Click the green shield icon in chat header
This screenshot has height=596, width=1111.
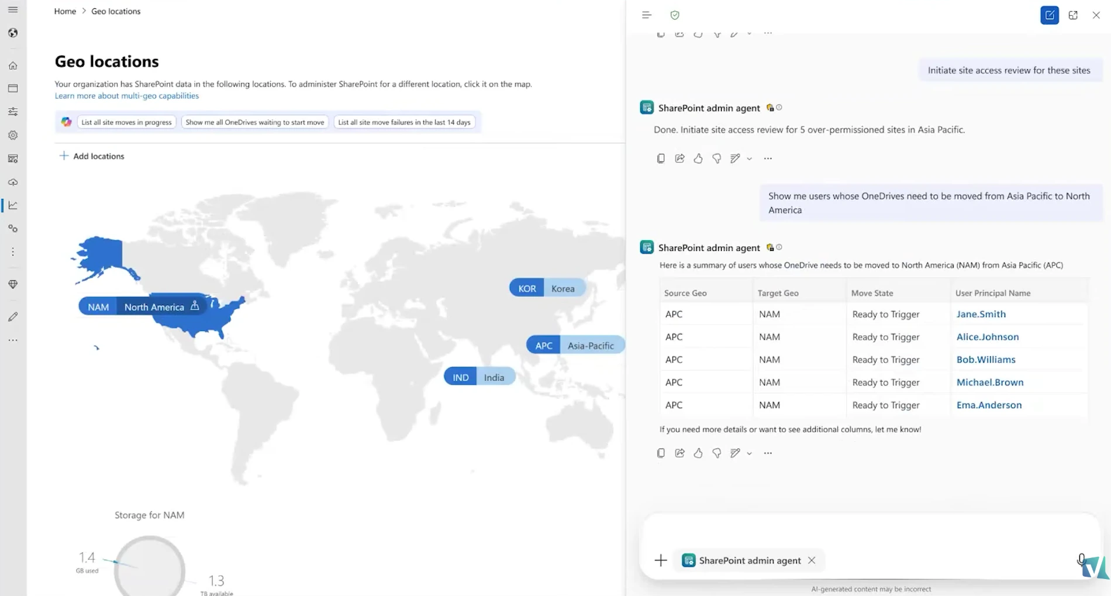675,15
